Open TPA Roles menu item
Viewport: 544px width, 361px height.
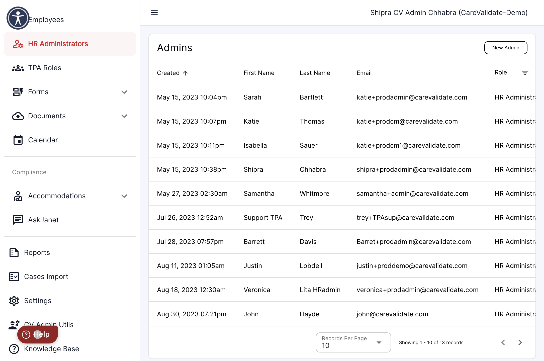[70, 68]
